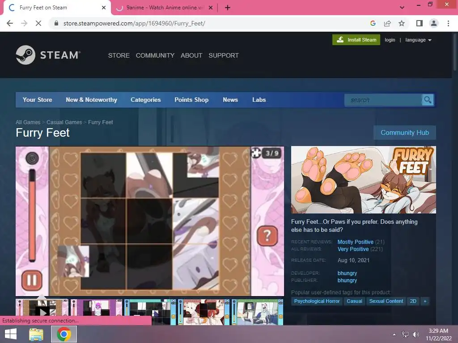
Task: Open the Chrome profile icon
Action: 434,23
